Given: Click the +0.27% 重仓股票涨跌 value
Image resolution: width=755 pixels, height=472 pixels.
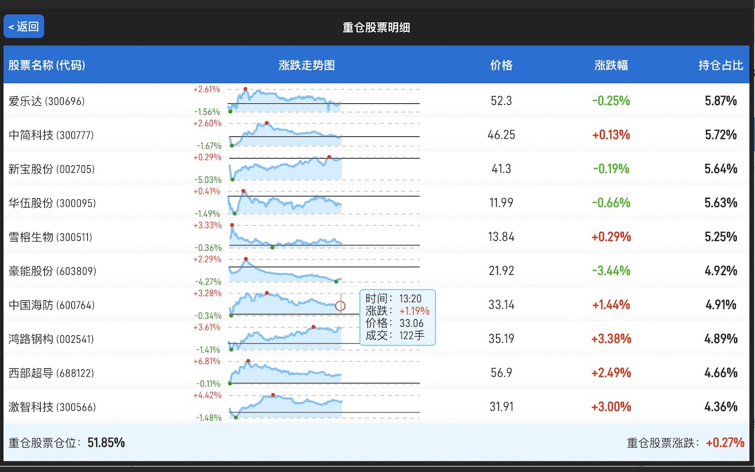Looking at the screenshot, I should [x=726, y=441].
